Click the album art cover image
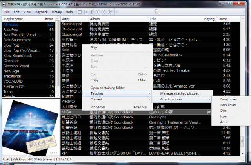The width and height of the screenshot is (251, 165). [x=31, y=127]
